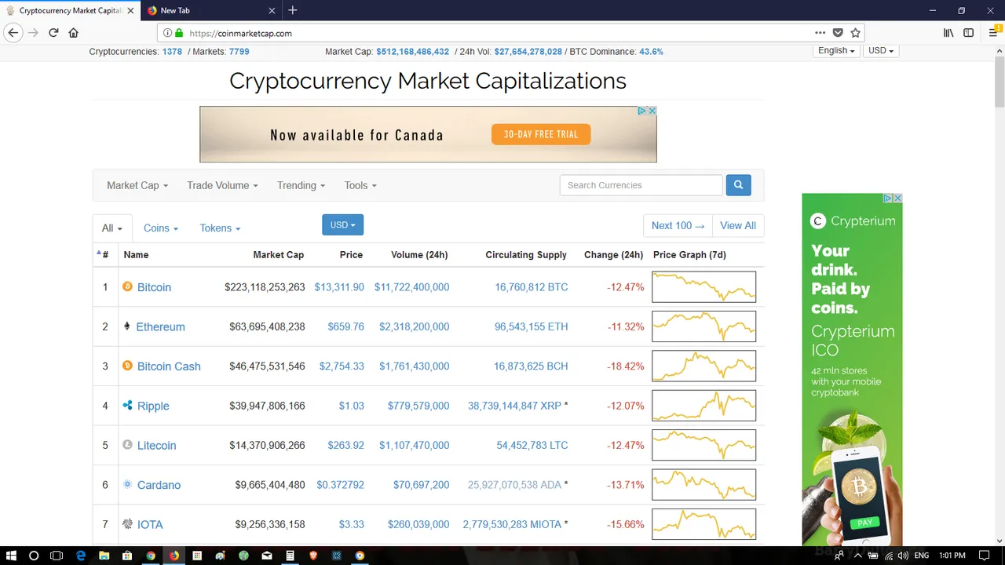Image resolution: width=1005 pixels, height=565 pixels.
Task: Sort table by rank number column
Action: 102,254
